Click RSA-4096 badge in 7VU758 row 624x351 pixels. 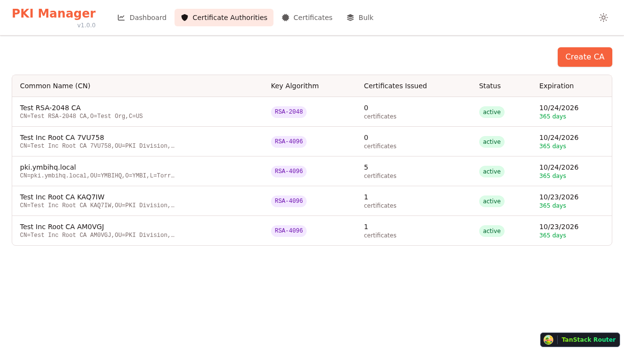pyautogui.click(x=289, y=142)
